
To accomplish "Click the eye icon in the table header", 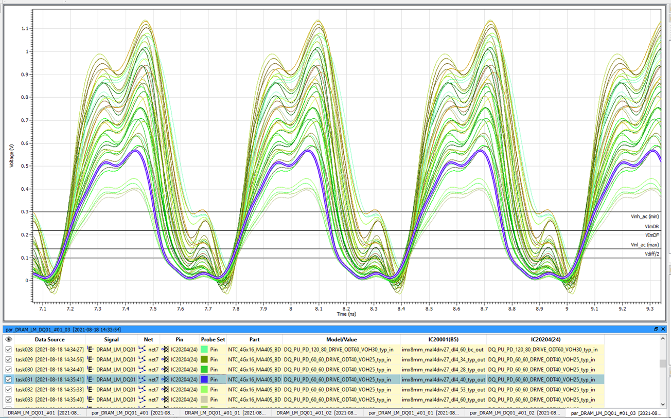I will pyautogui.click(x=8, y=339).
